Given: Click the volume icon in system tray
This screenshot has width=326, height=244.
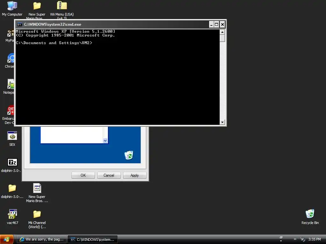Looking at the screenshot, I should point(302,239).
